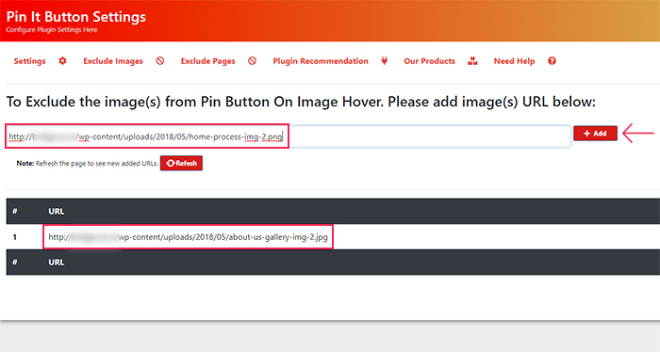
Task: Click the bottom # footer header
Action: click(x=15, y=262)
